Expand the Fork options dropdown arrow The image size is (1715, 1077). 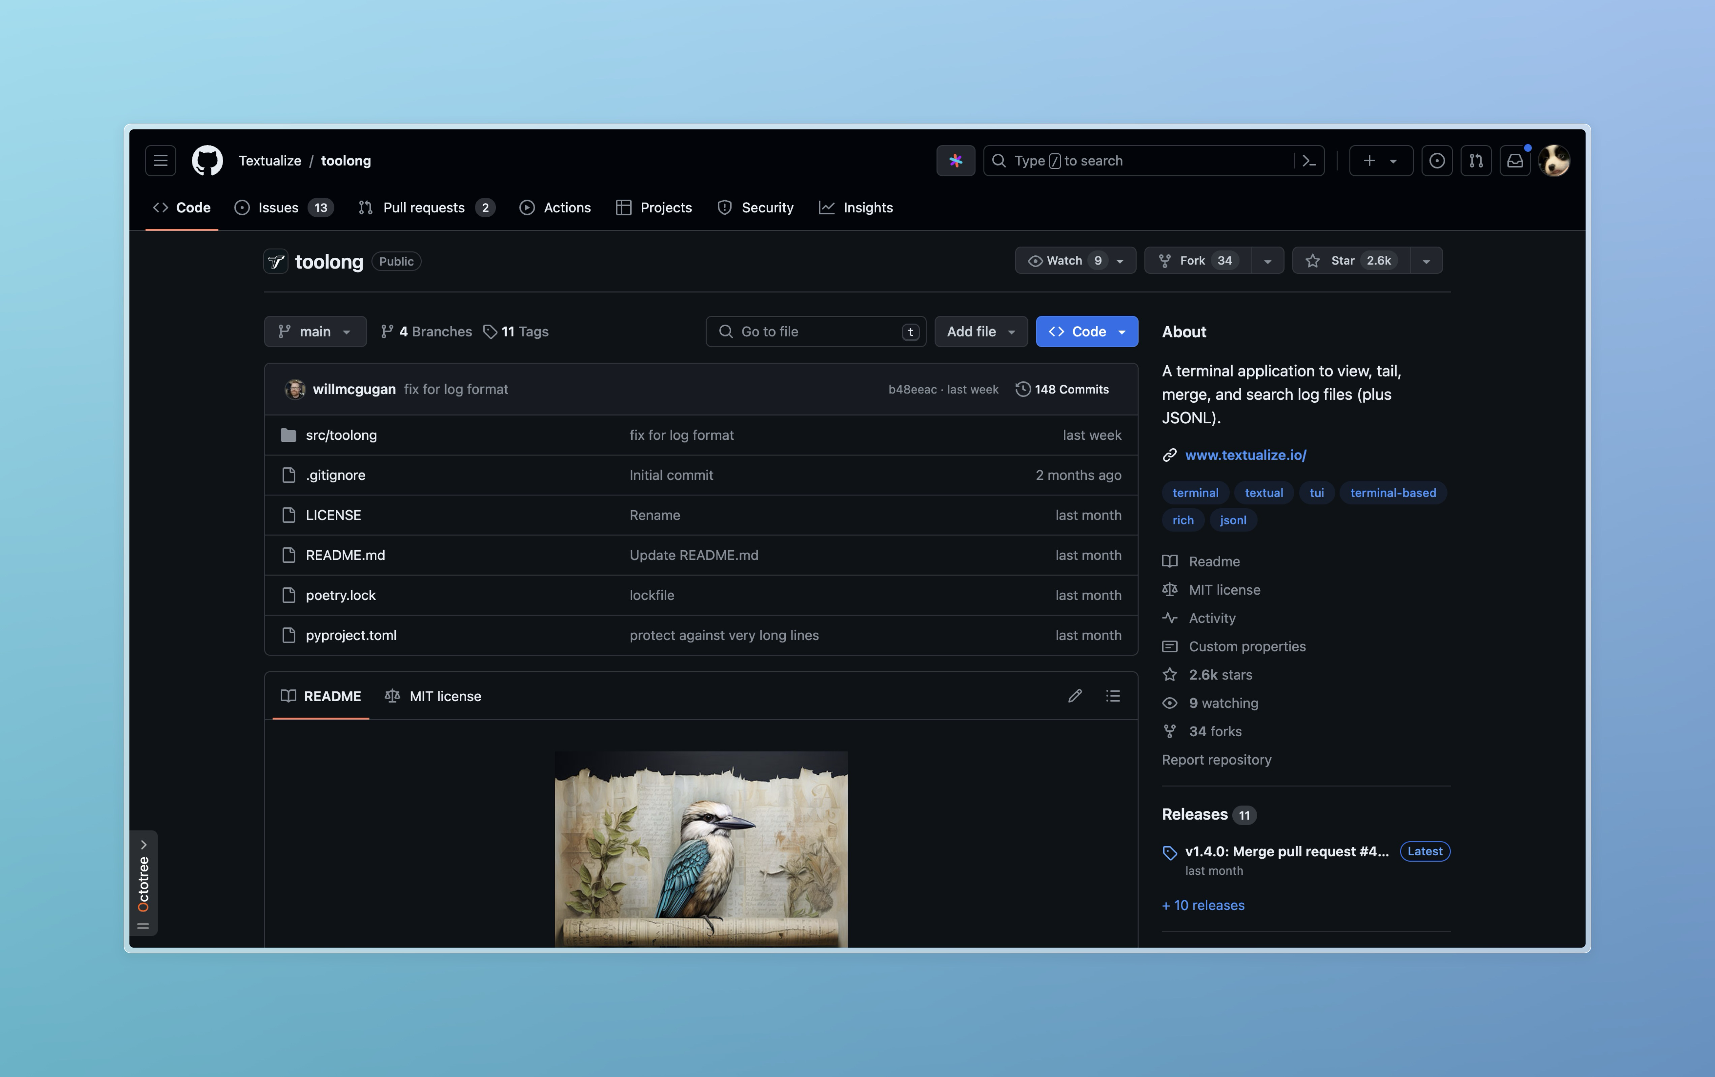coord(1268,261)
